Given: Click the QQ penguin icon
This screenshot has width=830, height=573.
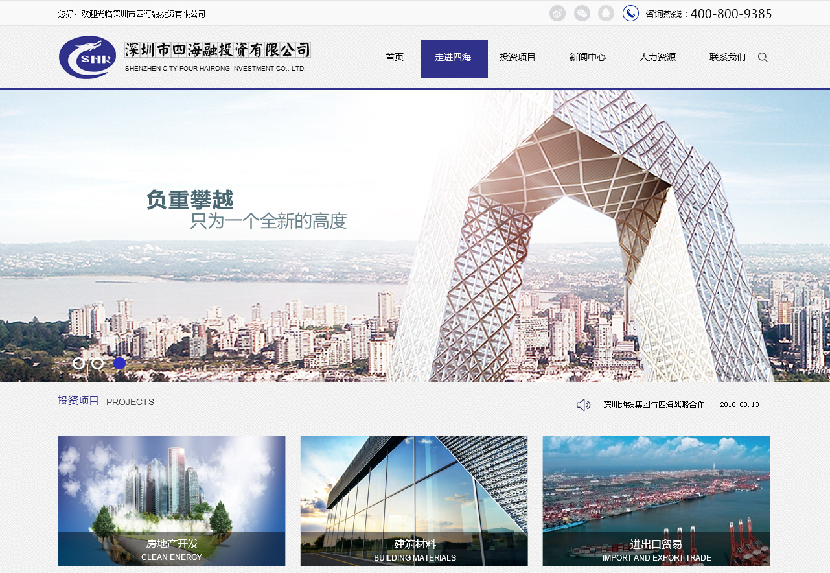Looking at the screenshot, I should (x=606, y=14).
